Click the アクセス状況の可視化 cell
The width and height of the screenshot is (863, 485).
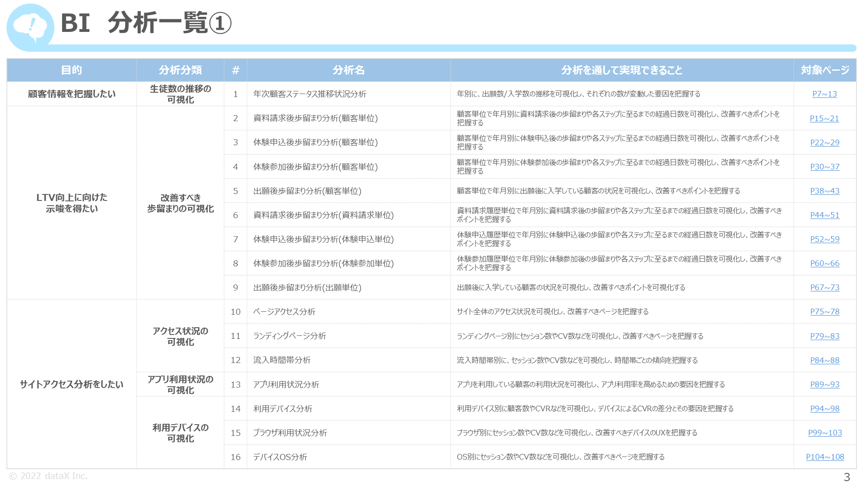[180, 336]
